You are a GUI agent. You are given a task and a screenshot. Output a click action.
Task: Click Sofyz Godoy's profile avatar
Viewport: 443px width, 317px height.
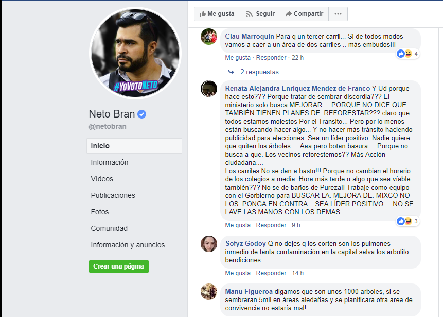pos(208,244)
